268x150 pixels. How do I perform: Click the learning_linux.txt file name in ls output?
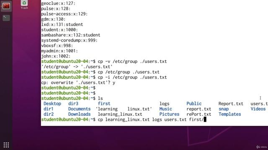(120, 114)
